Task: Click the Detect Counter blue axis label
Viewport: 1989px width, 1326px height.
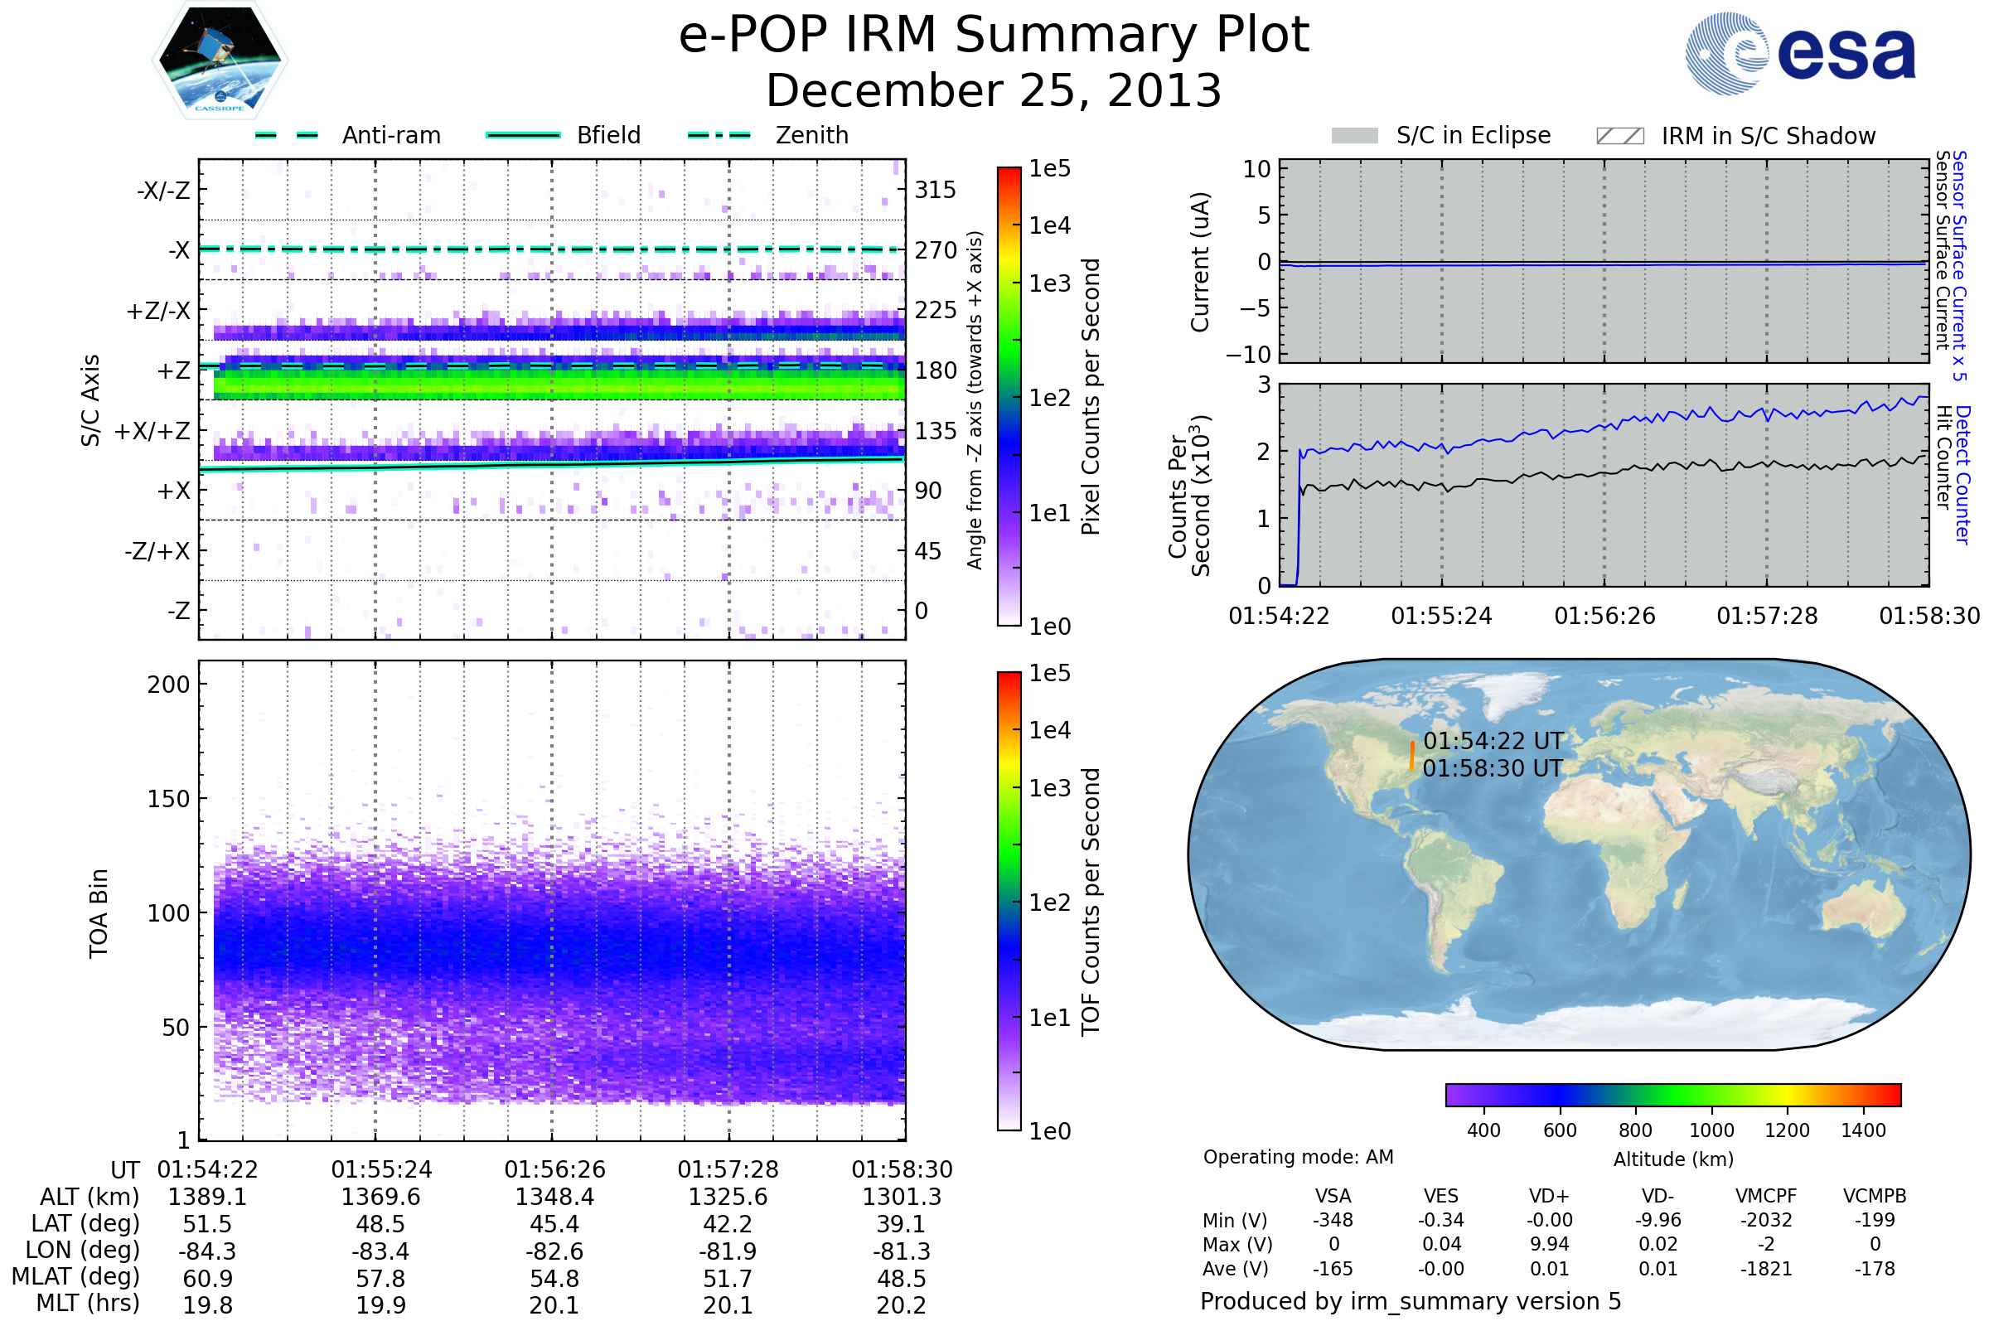Action: (1962, 475)
